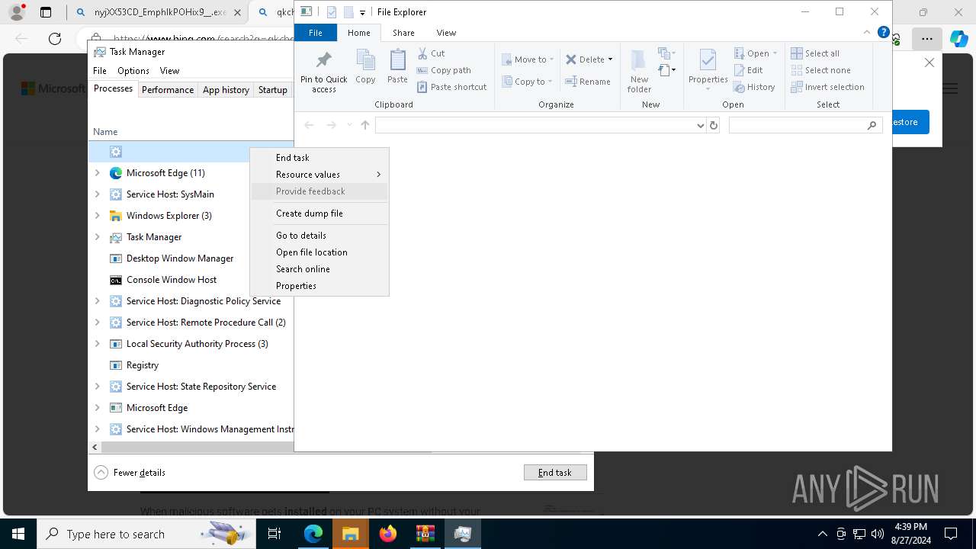Select the Registry process row
This screenshot has height=549, width=976.
pos(191,365)
